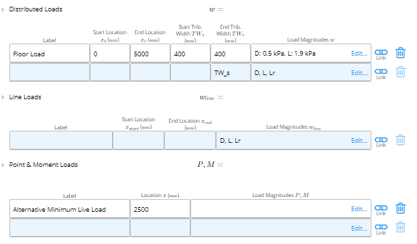Click the trash icon in the Line Loads row

(x=400, y=140)
